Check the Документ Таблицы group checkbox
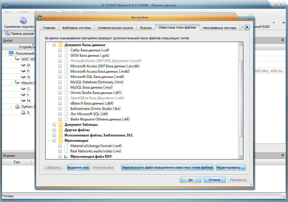Viewport: 288px width, 202px height. point(54,124)
